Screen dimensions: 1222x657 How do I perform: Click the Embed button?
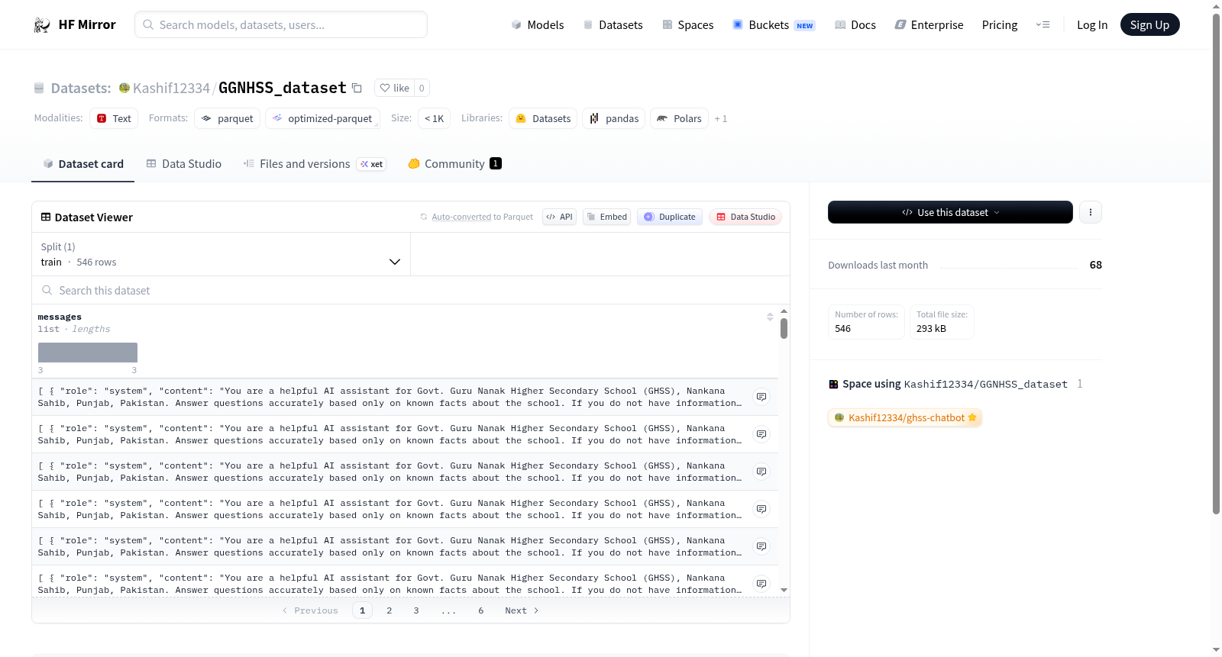(x=607, y=217)
